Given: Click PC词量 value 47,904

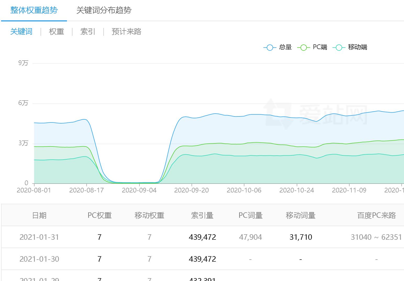Looking at the screenshot, I should coord(250,237).
